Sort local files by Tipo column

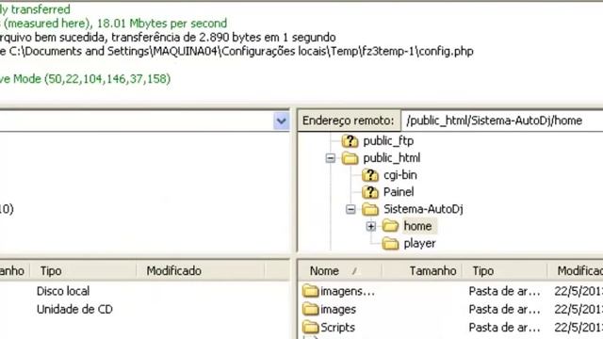(83, 271)
